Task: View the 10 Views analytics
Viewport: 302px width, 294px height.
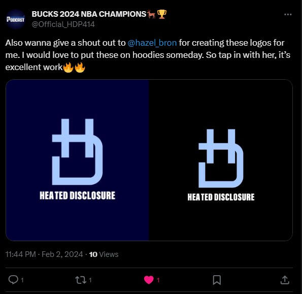Action: [104, 254]
